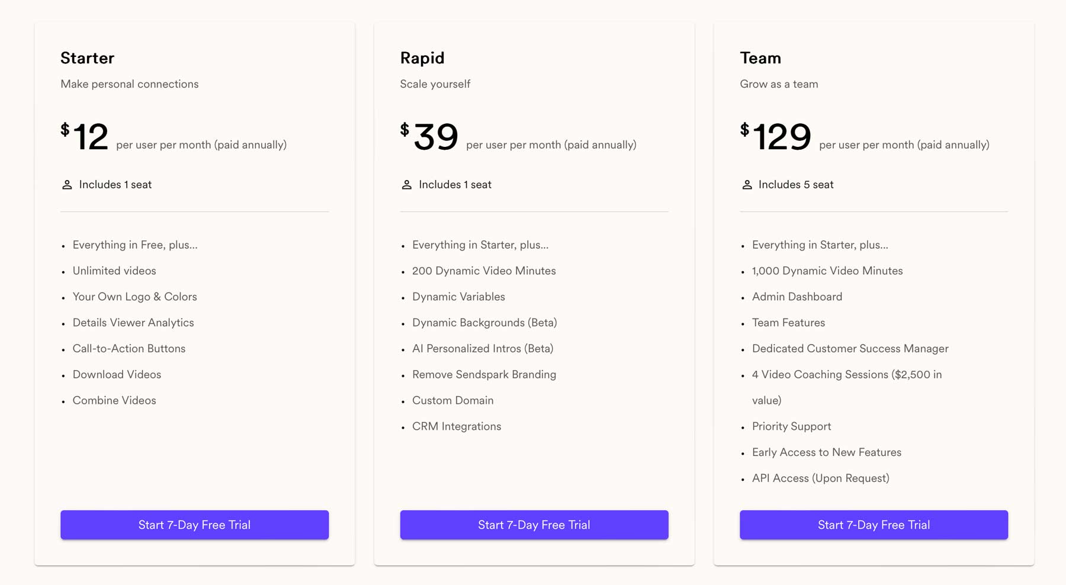Viewport: 1066px width, 585px height.
Task: Select the Team plan heading
Action: [x=760, y=57]
